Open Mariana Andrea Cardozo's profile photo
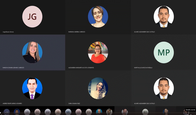The height and width of the screenshot is (115, 196). pos(98,17)
